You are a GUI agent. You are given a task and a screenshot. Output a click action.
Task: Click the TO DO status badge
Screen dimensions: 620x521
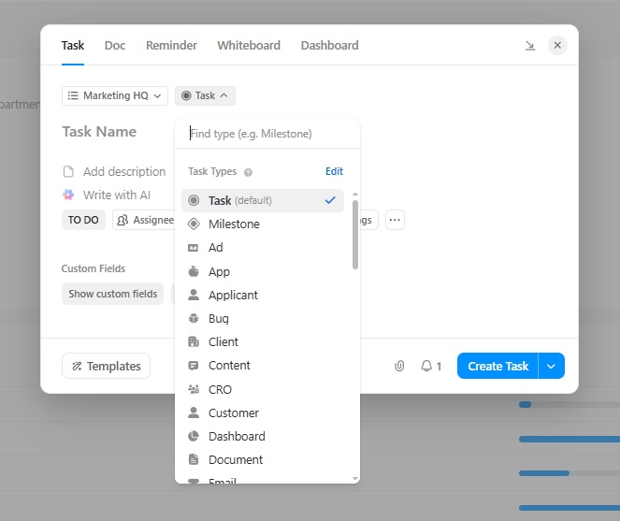pos(84,220)
